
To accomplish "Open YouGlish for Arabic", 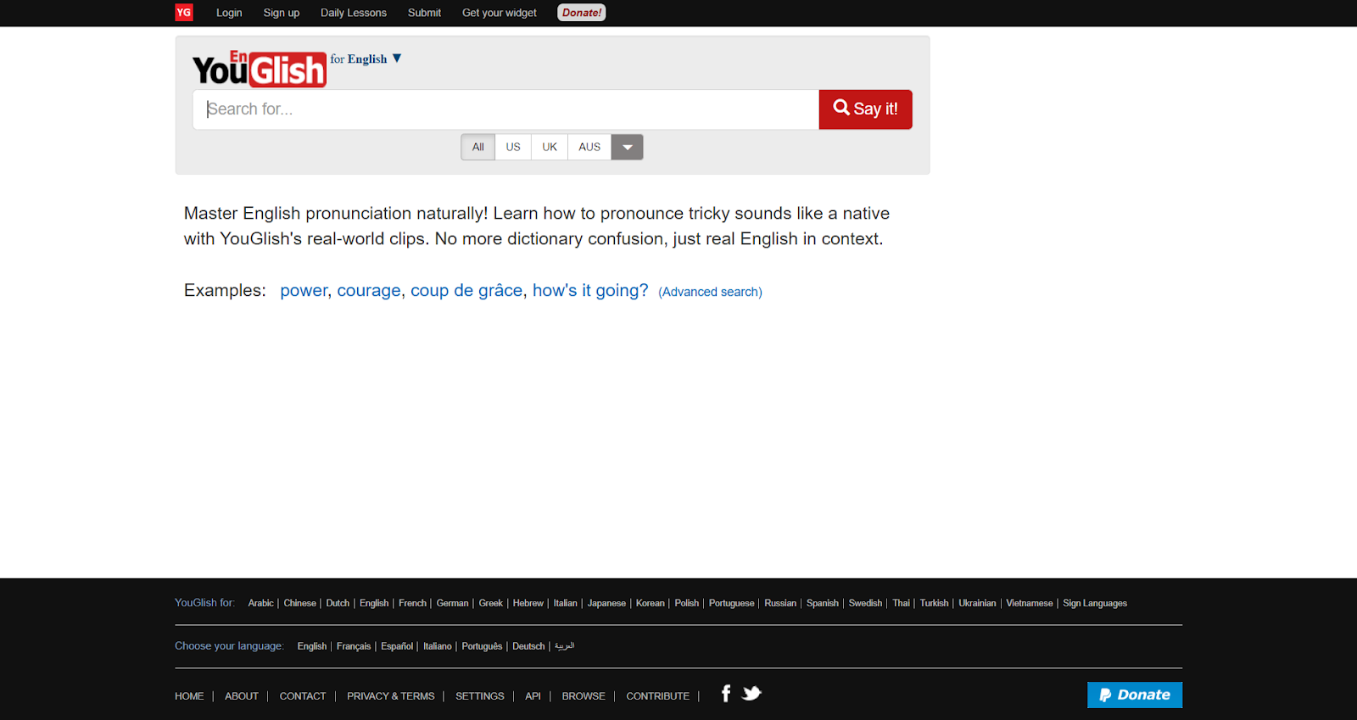I will (x=260, y=603).
